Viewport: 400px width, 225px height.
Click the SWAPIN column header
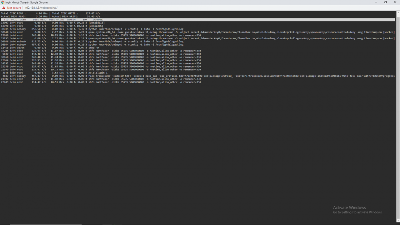click(x=71, y=20)
